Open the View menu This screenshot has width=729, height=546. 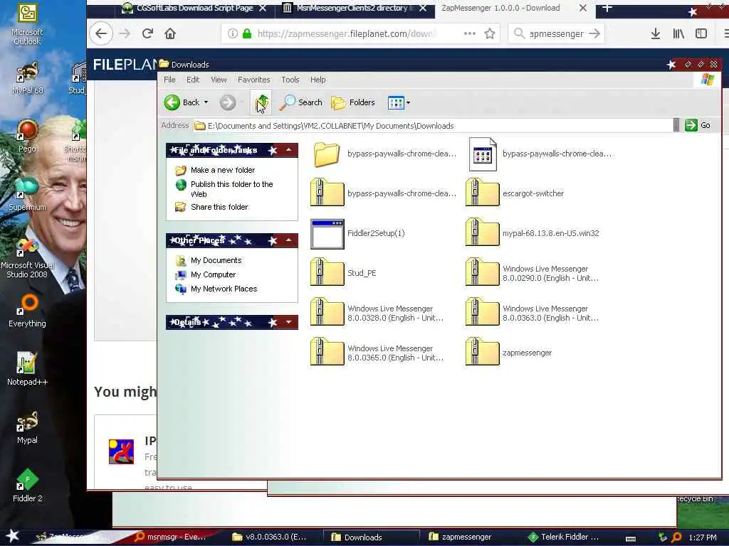point(219,80)
